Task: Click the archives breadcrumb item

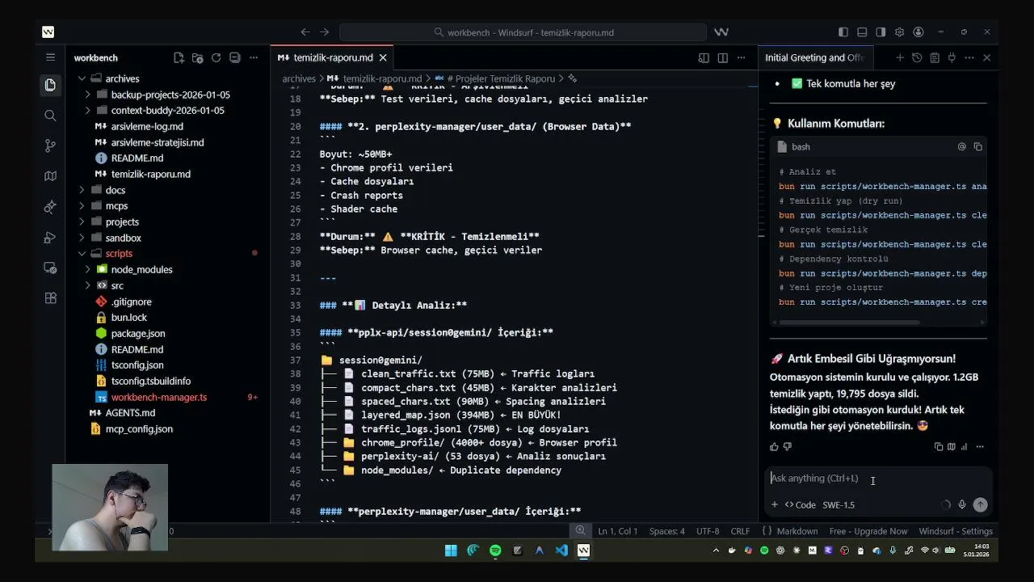Action: point(299,78)
